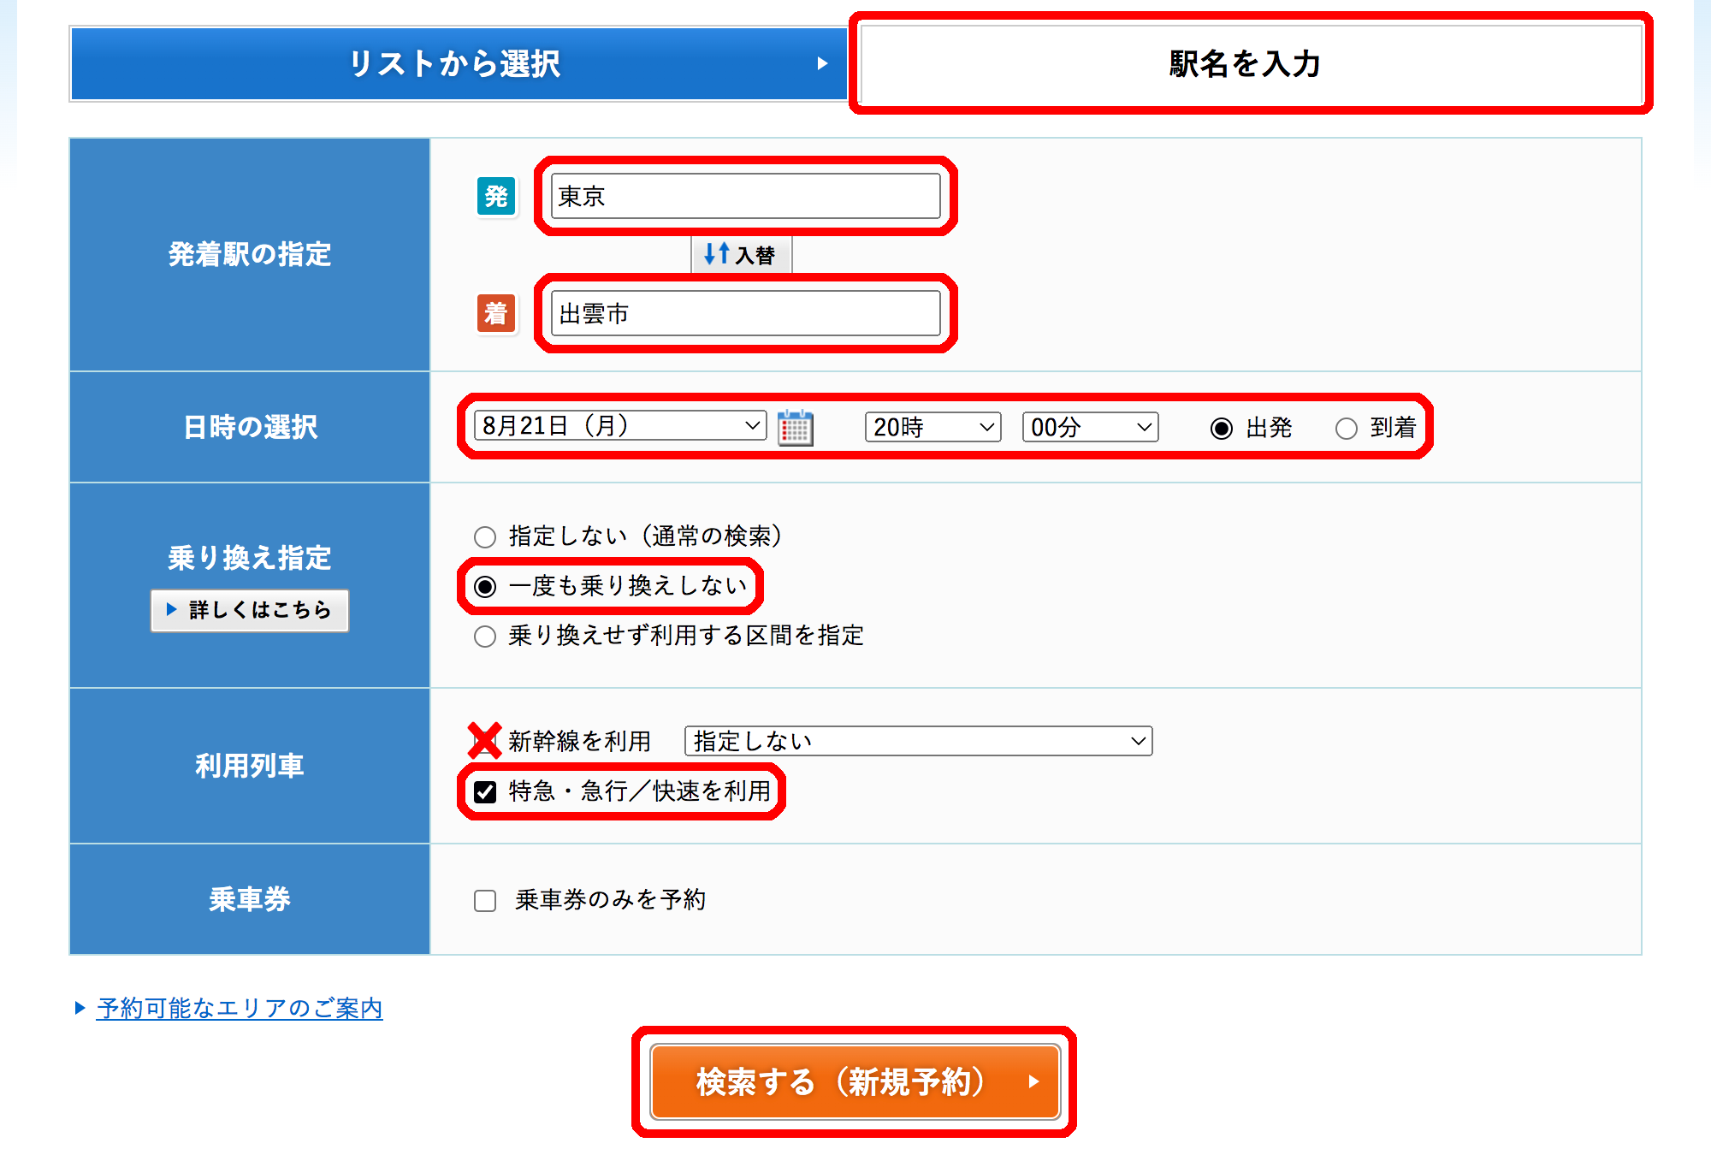Select the 到着 radio button
1711x1155 pixels.
(x=1347, y=429)
